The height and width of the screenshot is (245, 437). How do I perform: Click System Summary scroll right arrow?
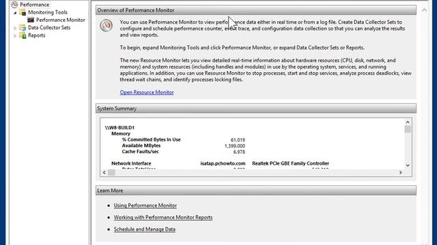click(x=401, y=172)
